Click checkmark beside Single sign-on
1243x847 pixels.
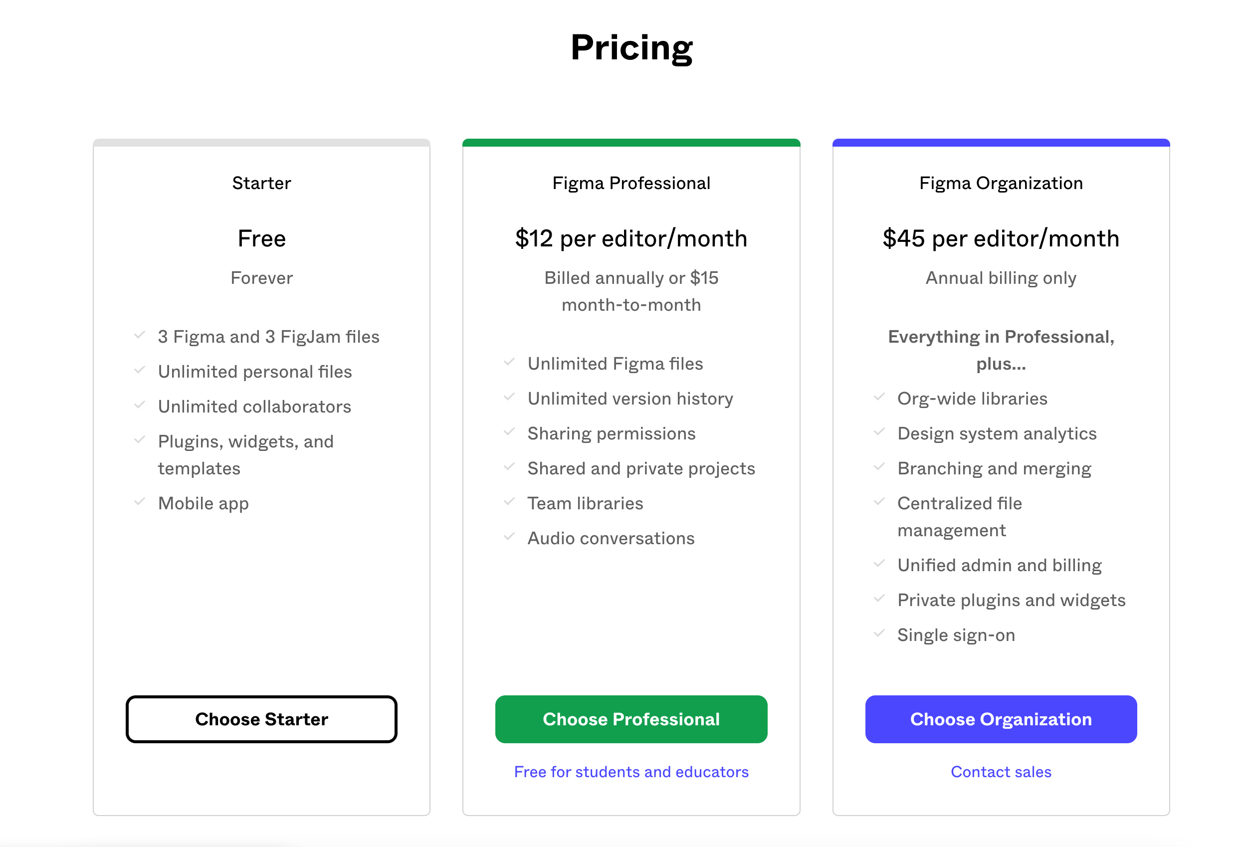coord(879,633)
